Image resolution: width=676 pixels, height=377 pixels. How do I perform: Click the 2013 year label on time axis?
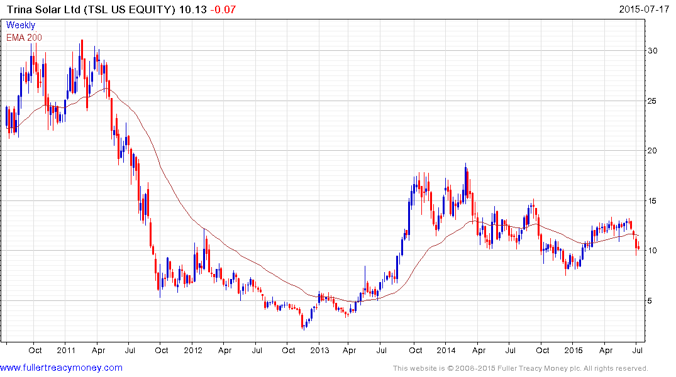click(320, 350)
